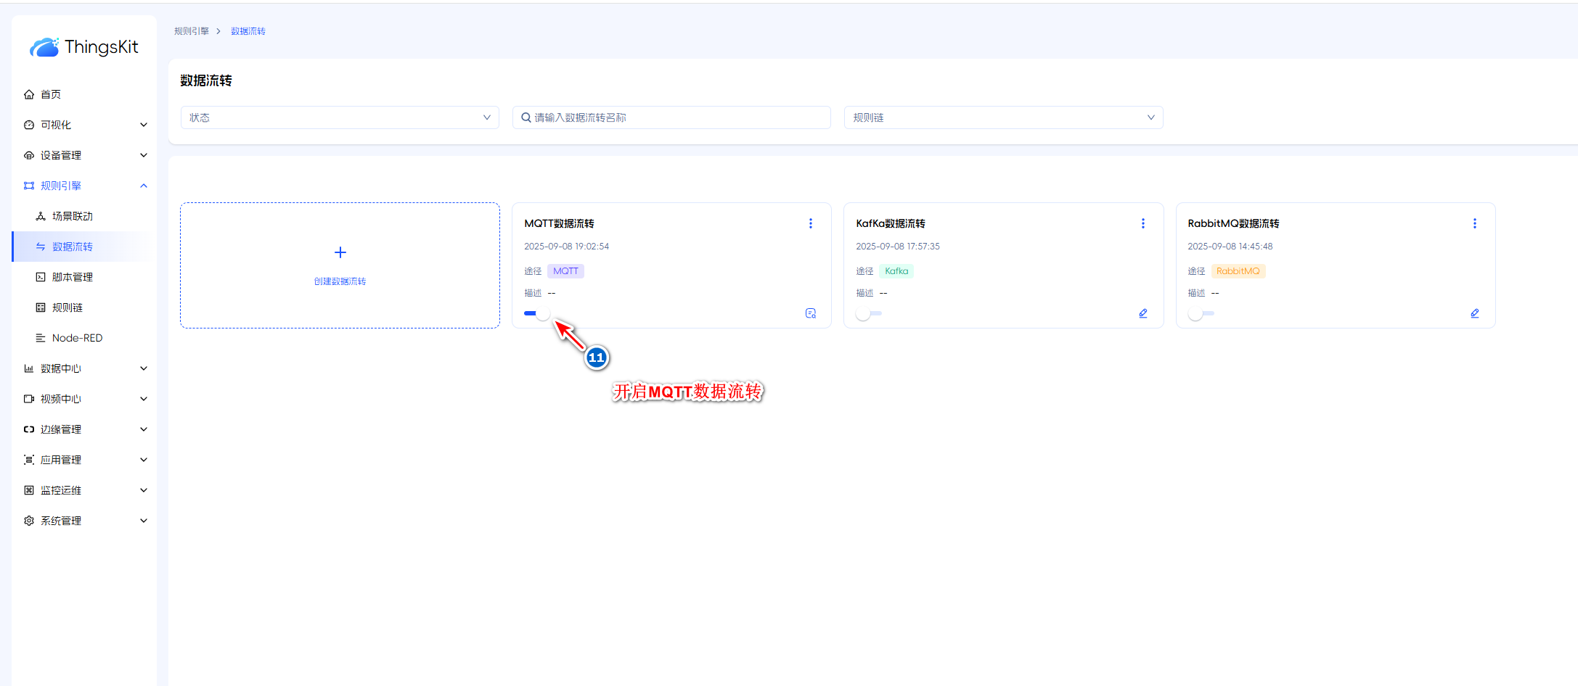Click 规则引擎 in breadcrumb
1578x686 pixels.
point(192,31)
